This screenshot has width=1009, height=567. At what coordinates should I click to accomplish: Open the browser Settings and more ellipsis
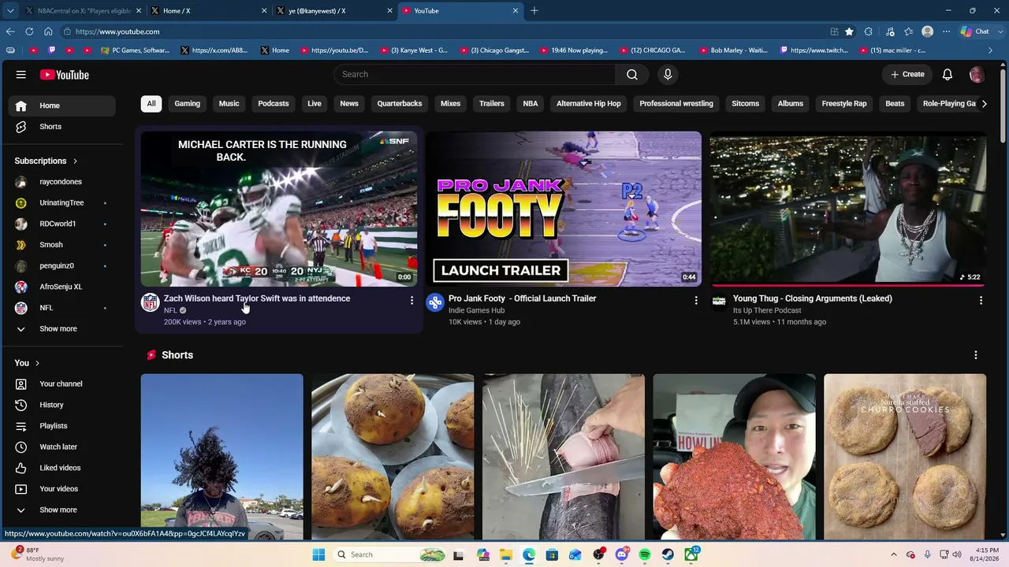click(x=947, y=31)
